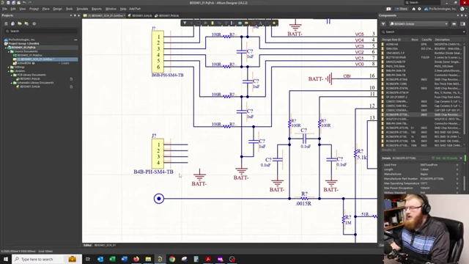Click the place wire icon in active bar

coord(219,23)
